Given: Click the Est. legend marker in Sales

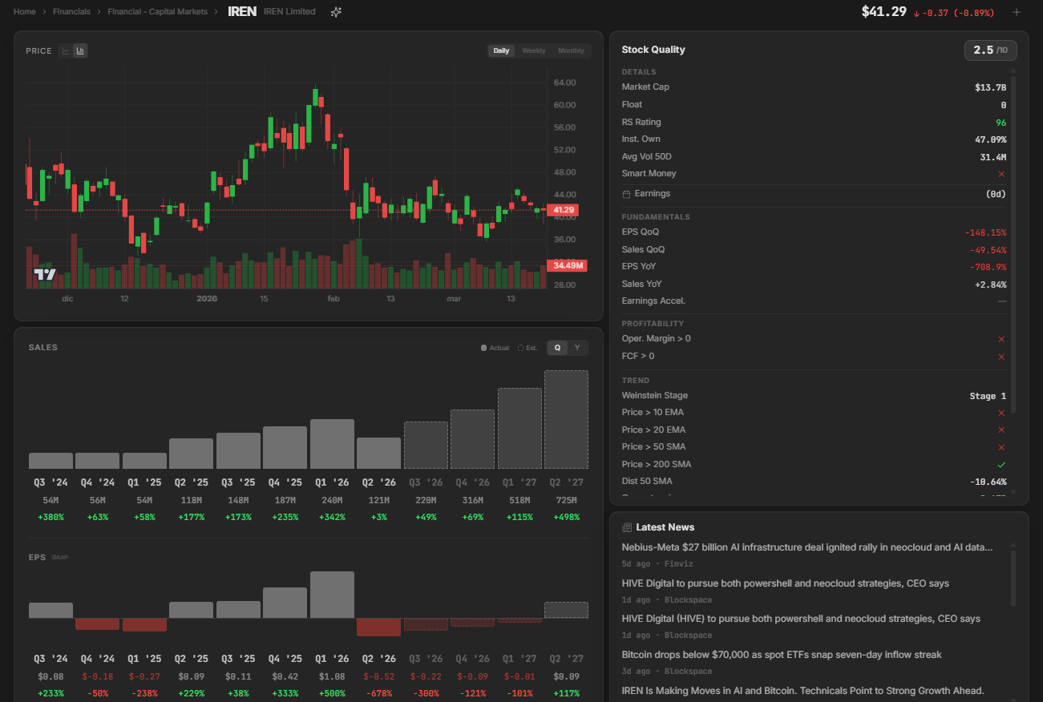Looking at the screenshot, I should click(x=521, y=348).
